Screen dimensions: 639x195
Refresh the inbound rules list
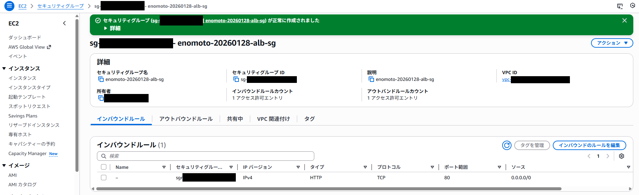click(x=507, y=145)
